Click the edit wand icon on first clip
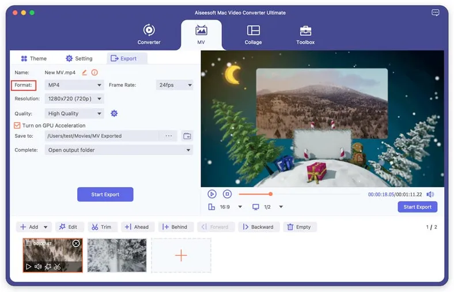Image resolution: width=454 pixels, height=292 pixels. tap(48, 267)
